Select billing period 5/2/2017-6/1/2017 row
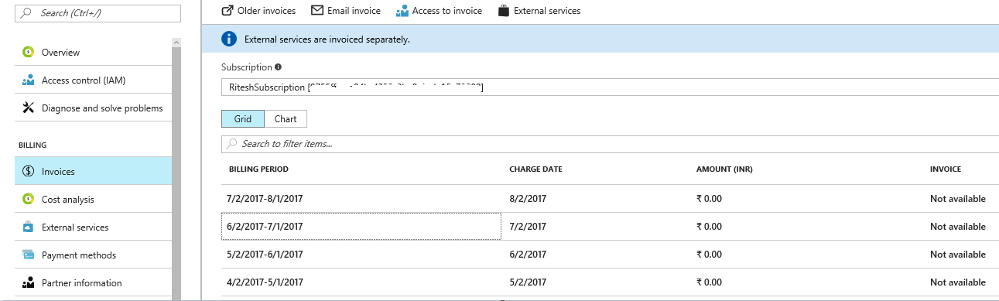 [x=610, y=255]
